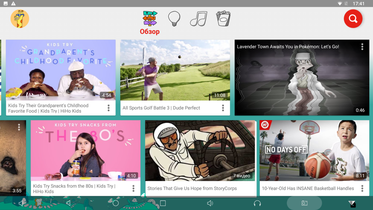Open the giraffe profile avatar
The width and height of the screenshot is (373, 210).
20,19
